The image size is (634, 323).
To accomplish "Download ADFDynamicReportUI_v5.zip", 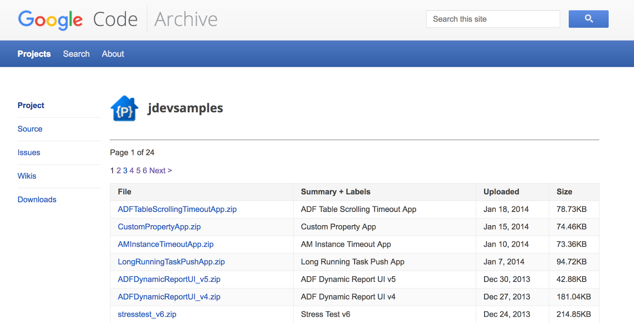I will [x=169, y=279].
